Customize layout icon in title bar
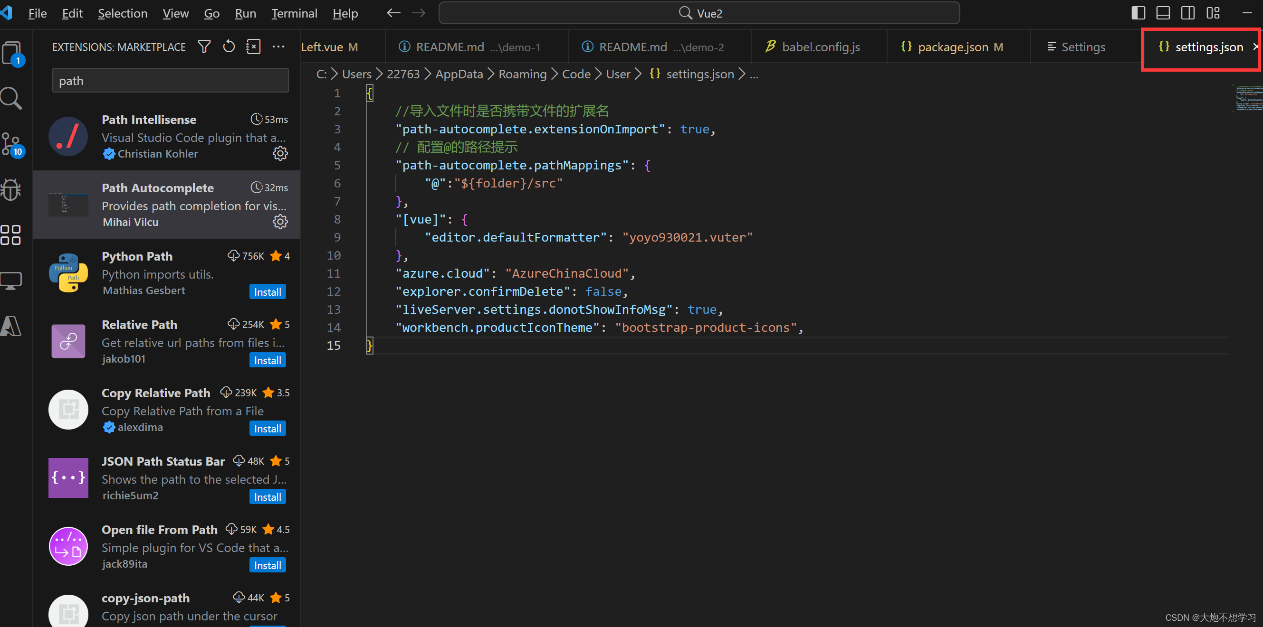 (1213, 13)
